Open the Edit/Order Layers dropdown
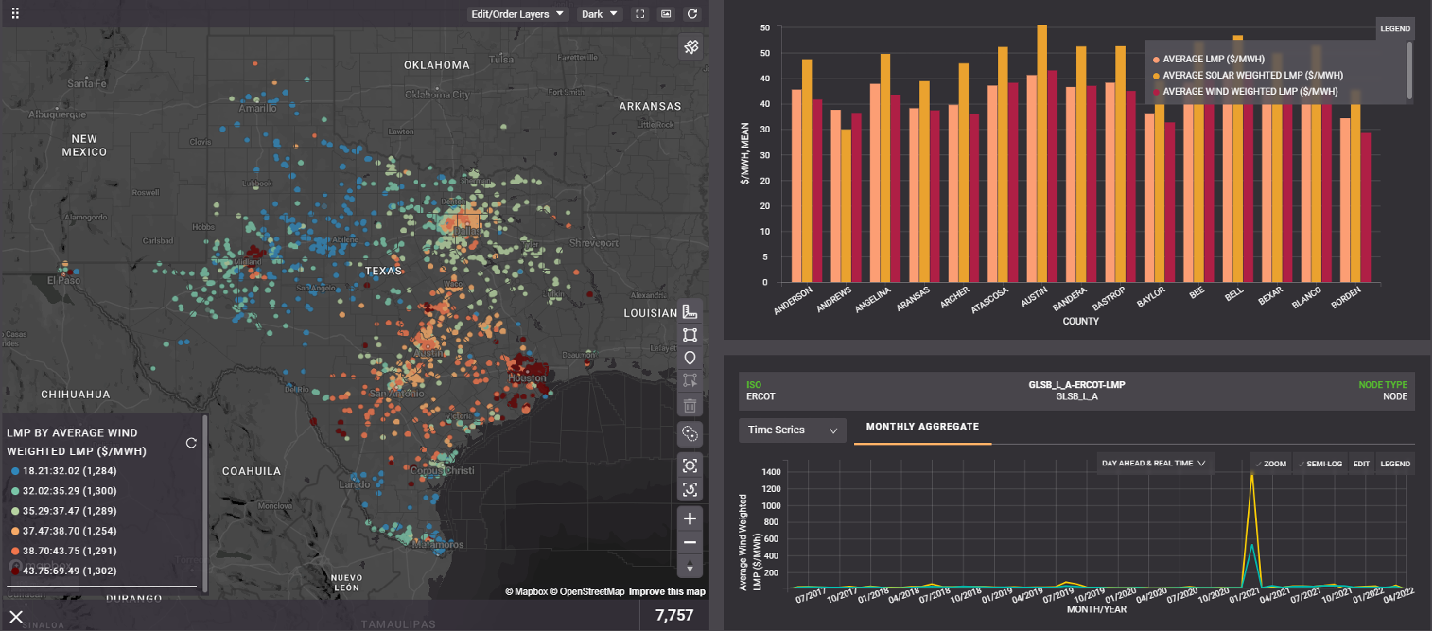Image resolution: width=1433 pixels, height=632 pixels. pos(518,14)
